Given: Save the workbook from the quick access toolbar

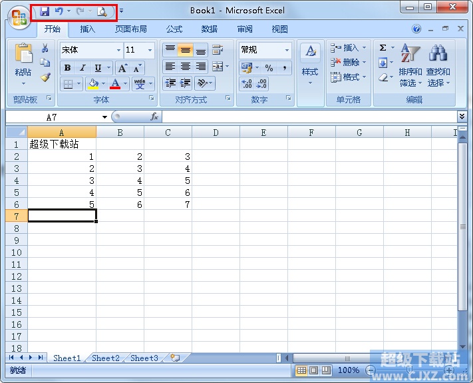Looking at the screenshot, I should (45, 11).
